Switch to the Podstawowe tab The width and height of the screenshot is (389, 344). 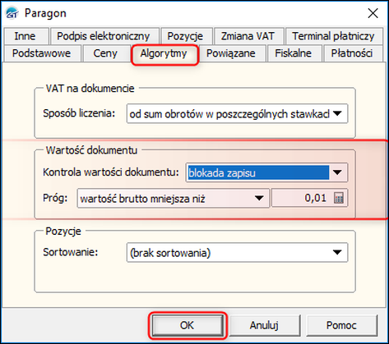pyautogui.click(x=42, y=53)
